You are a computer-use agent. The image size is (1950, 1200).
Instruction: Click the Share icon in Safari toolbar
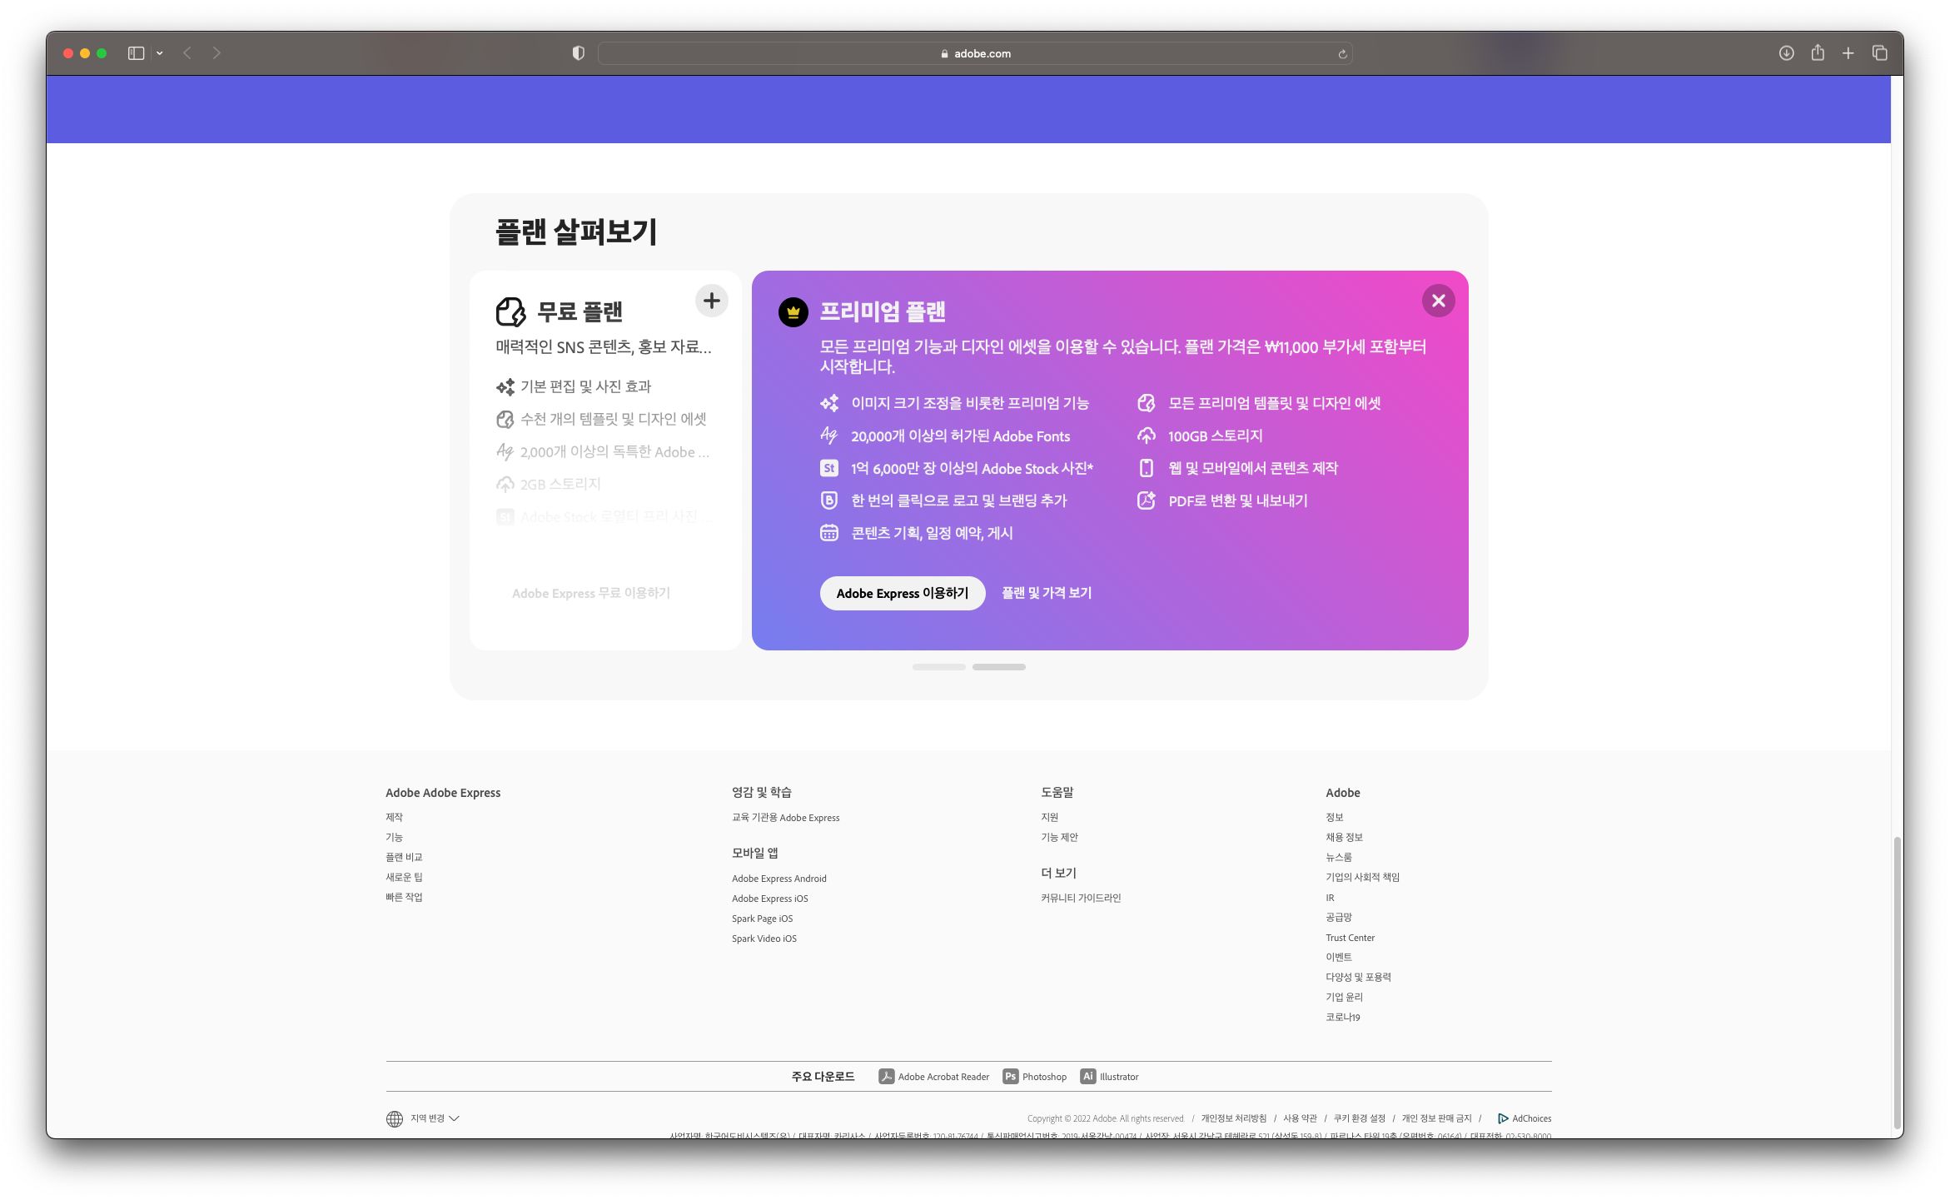[x=1817, y=53]
